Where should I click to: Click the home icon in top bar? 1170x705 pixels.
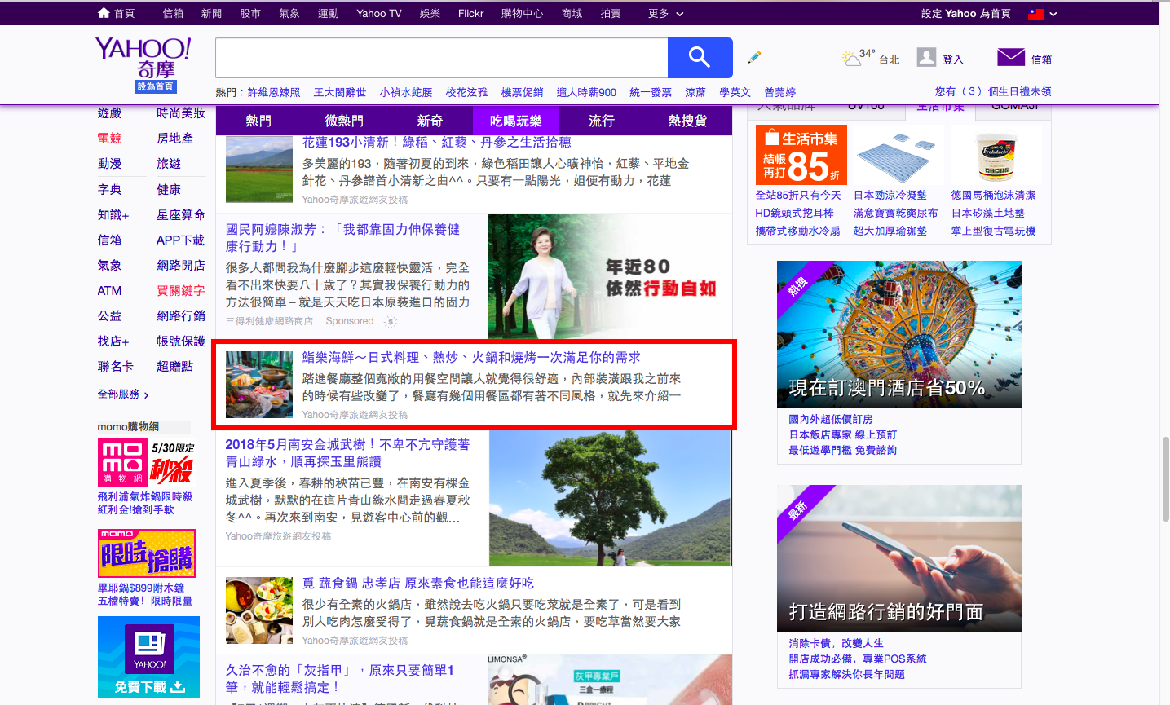(x=104, y=13)
